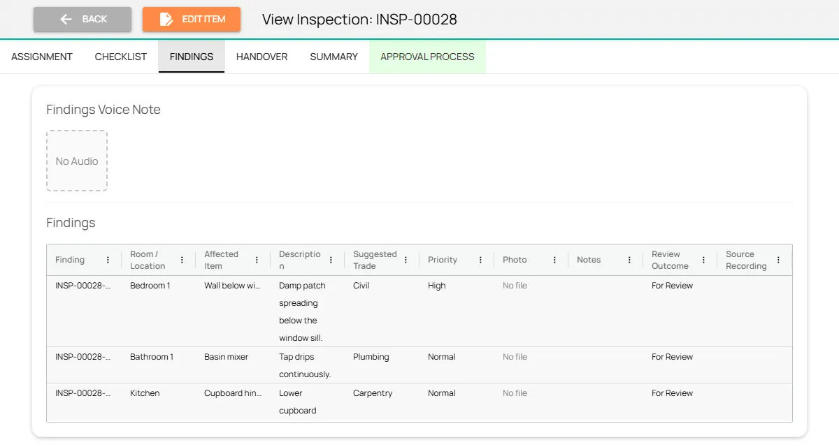This screenshot has width=839, height=447.
Task: Sort by the Room / Location column header
Action: (148, 260)
